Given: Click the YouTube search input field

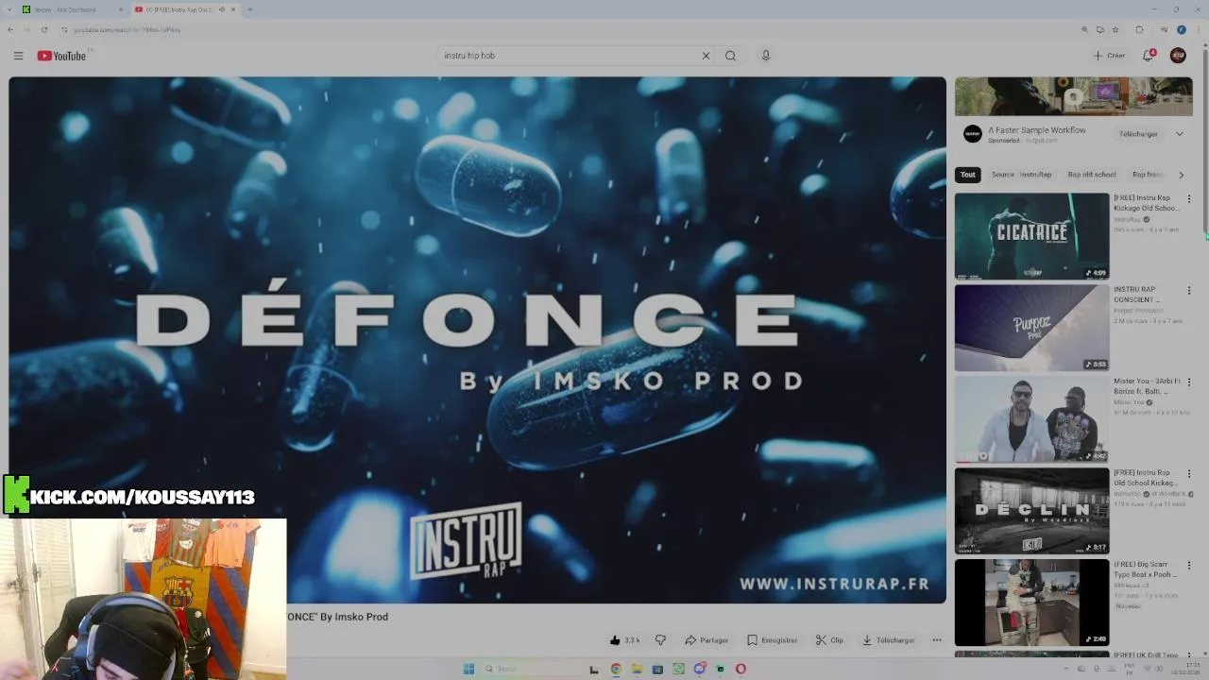Looking at the screenshot, I should [569, 56].
